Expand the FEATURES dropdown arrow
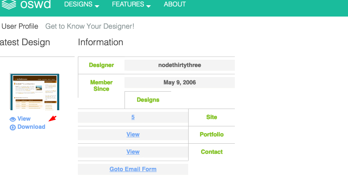The height and width of the screenshot is (176, 348). pos(149,6)
